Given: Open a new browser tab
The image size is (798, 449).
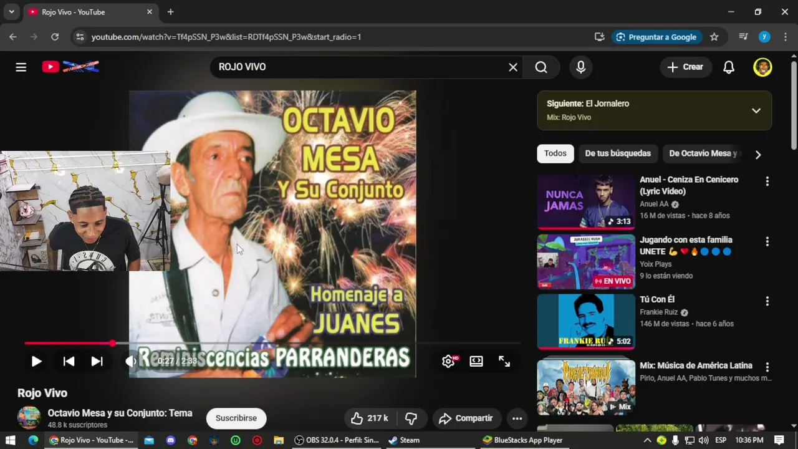Looking at the screenshot, I should pyautogui.click(x=170, y=12).
